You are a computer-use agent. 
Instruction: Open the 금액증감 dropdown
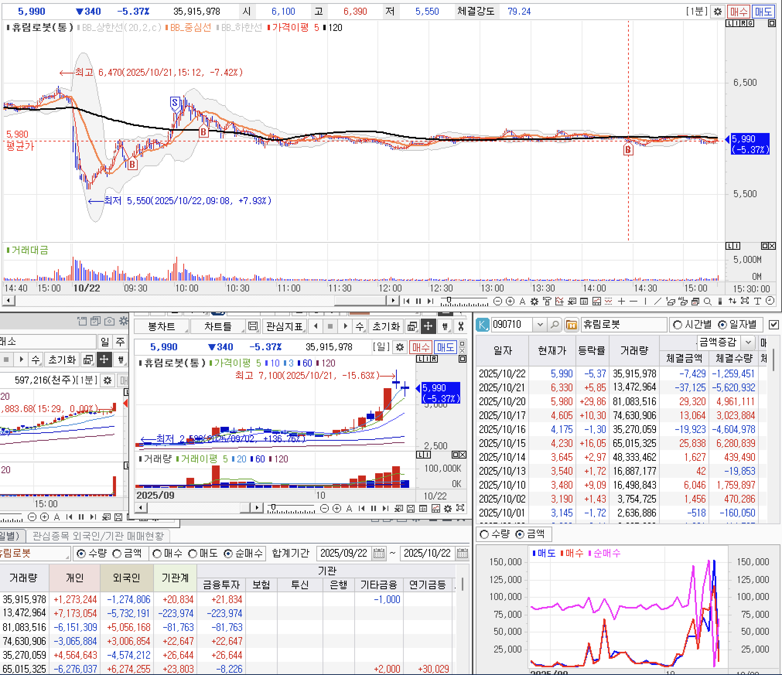[x=748, y=342]
